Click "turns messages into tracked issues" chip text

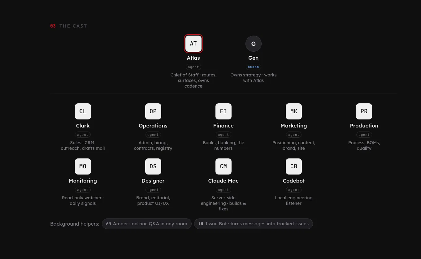coord(269,224)
